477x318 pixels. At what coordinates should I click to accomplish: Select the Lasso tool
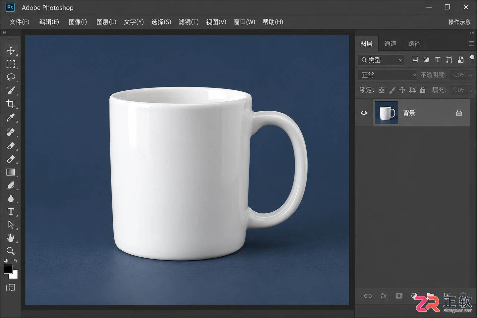pos(11,77)
